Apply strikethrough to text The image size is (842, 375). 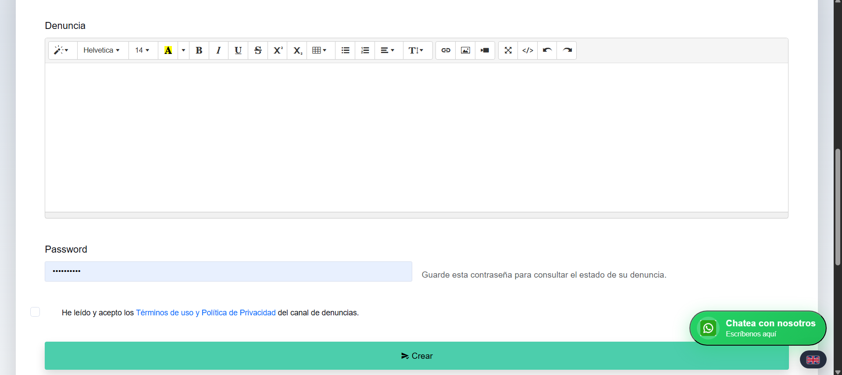pos(258,50)
